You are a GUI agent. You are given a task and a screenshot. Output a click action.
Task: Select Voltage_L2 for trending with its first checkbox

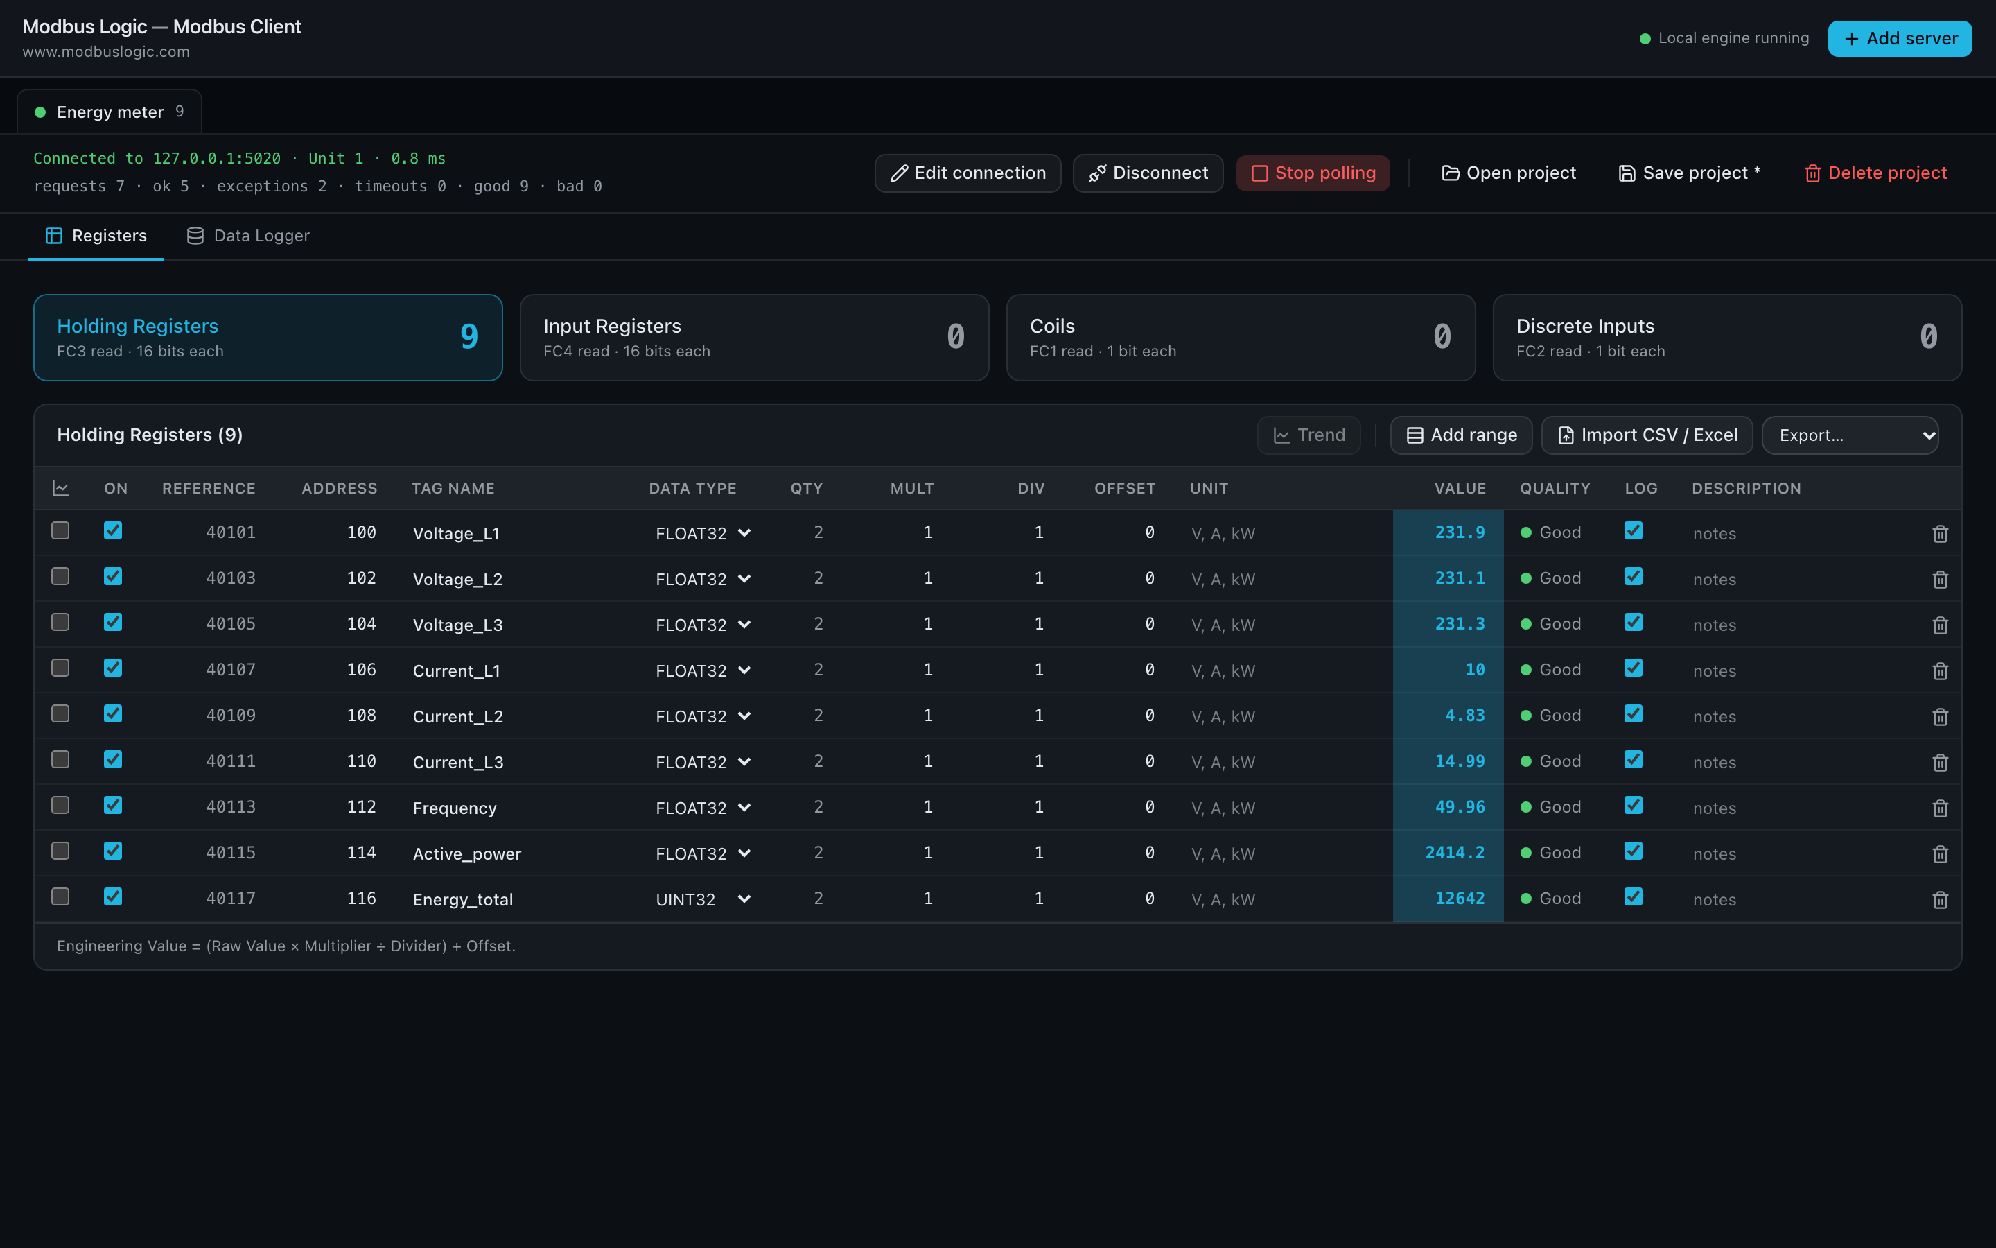pyautogui.click(x=60, y=576)
